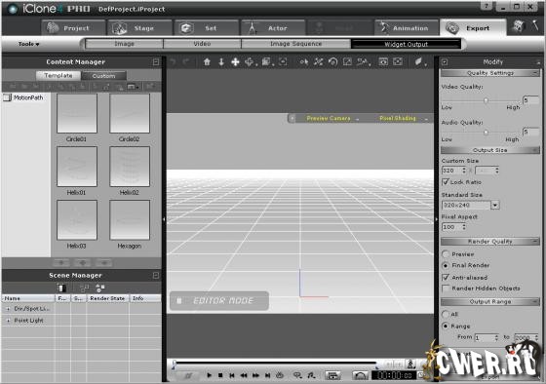Viewport: 546px width, 384px height.
Task: Toggle the Lock Ratio checkbox
Action: (446, 181)
